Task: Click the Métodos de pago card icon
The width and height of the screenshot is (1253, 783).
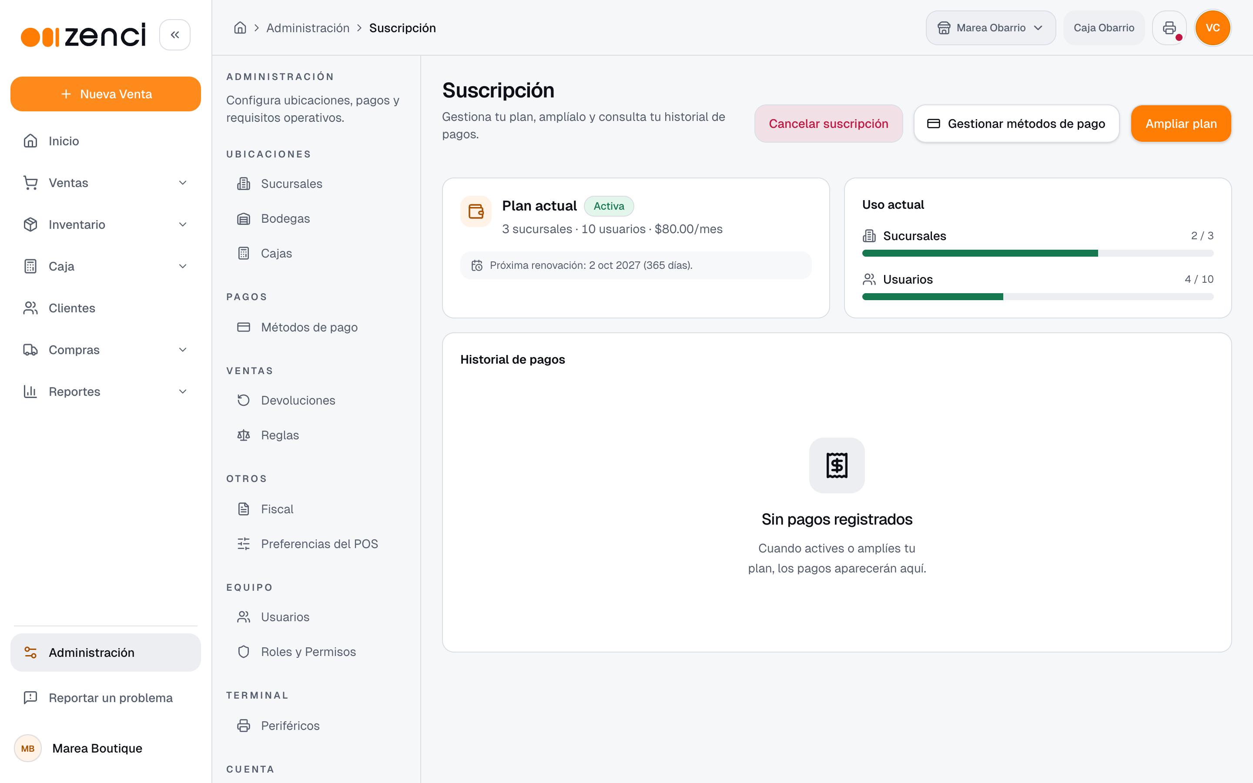Action: click(x=244, y=327)
